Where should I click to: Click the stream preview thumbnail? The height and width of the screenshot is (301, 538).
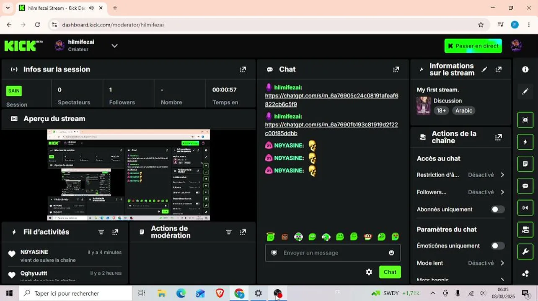tap(128, 175)
